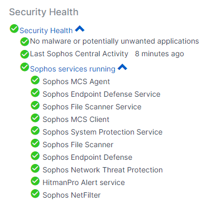Screen dimensions: 222x215
Task: Click the 8 minutes ago timestamp
Action: (160, 54)
